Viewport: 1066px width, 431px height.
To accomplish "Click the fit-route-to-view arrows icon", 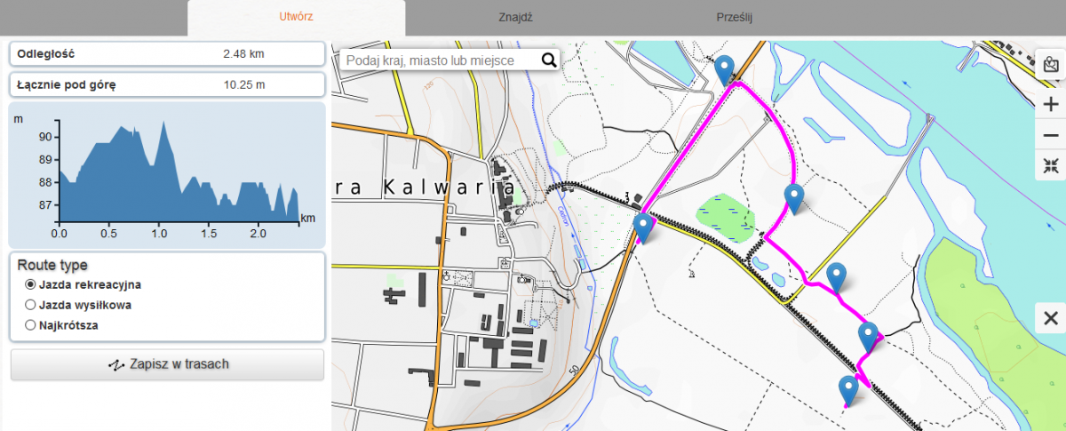I will [1051, 165].
